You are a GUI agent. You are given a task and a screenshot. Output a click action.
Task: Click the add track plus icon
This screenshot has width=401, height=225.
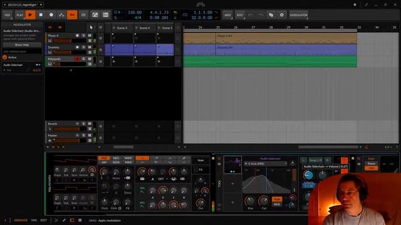[x=71, y=70]
